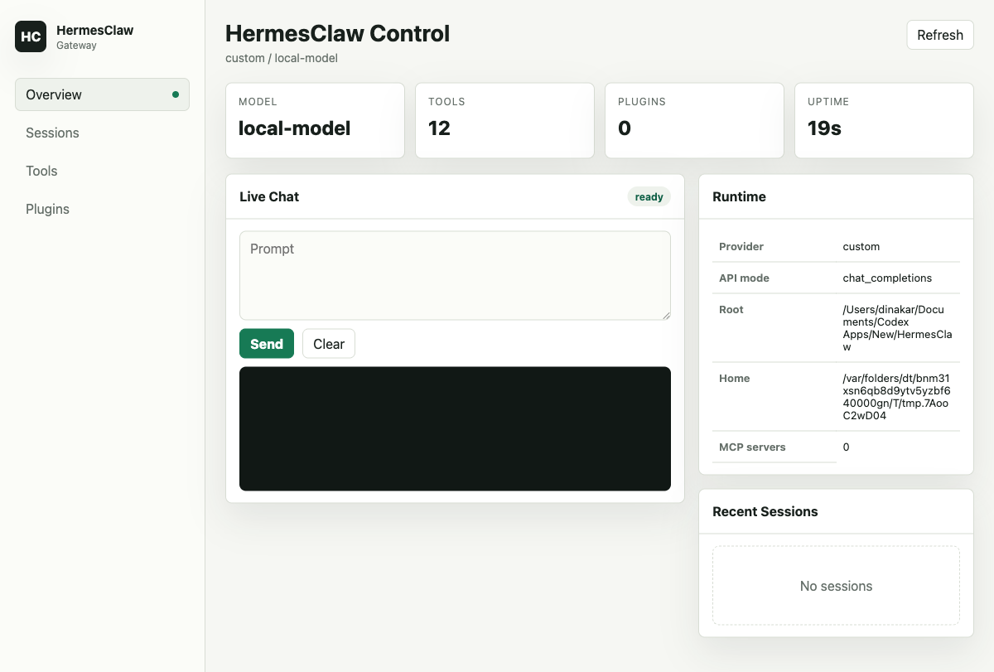The height and width of the screenshot is (672, 994).
Task: Click the Refresh button
Action: coord(940,35)
